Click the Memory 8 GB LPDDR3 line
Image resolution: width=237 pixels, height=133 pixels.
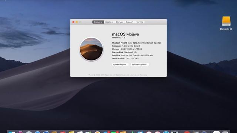[x=127, y=49]
